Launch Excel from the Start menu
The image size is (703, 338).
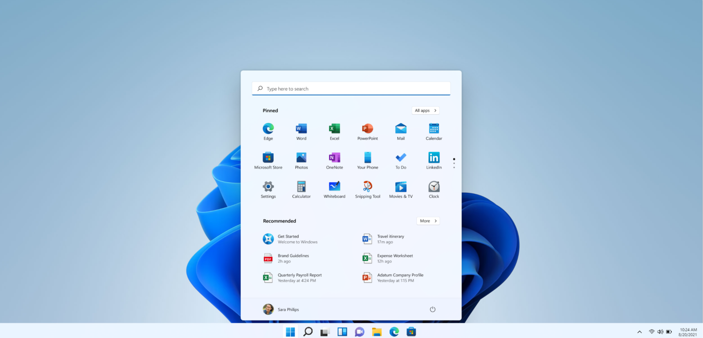point(334,130)
